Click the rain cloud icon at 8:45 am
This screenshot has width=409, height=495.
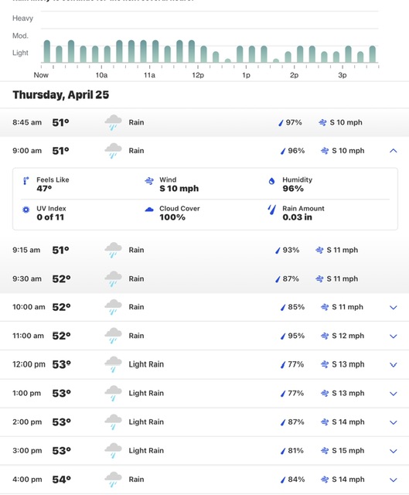point(113,123)
